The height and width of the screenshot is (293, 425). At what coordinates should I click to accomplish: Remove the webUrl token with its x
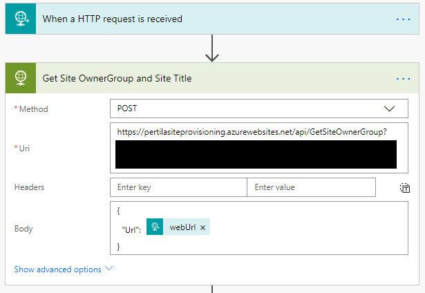[x=202, y=228]
